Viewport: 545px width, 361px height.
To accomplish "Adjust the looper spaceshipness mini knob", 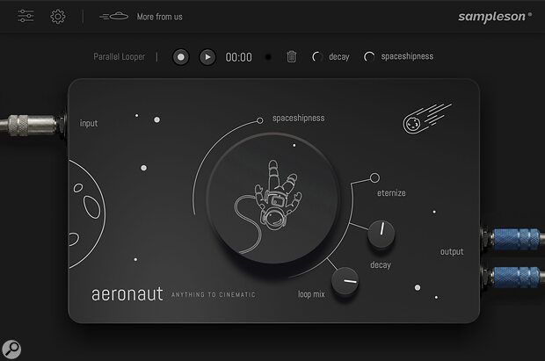I will pos(369,56).
